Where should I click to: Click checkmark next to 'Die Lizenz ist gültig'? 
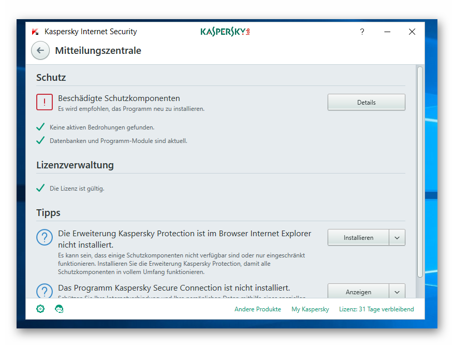pos(40,188)
